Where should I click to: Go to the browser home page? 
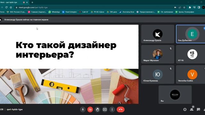(11, 7)
